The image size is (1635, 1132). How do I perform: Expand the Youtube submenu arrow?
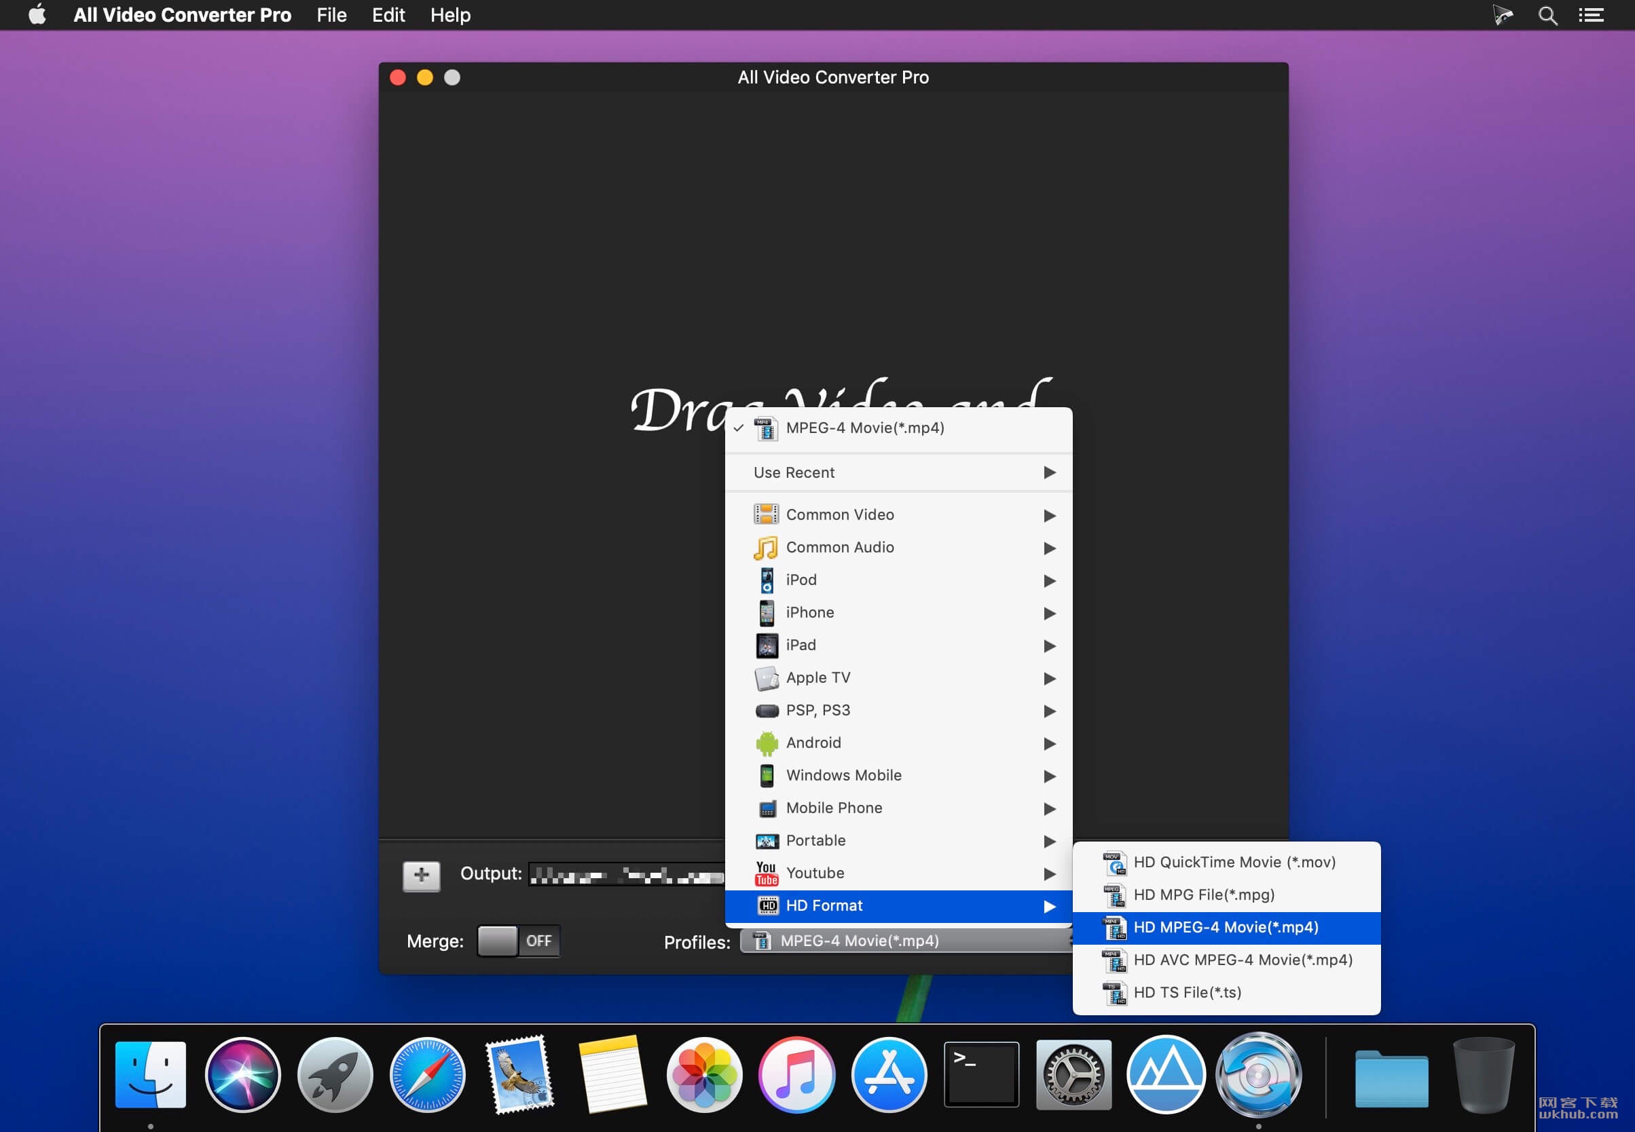1050,874
